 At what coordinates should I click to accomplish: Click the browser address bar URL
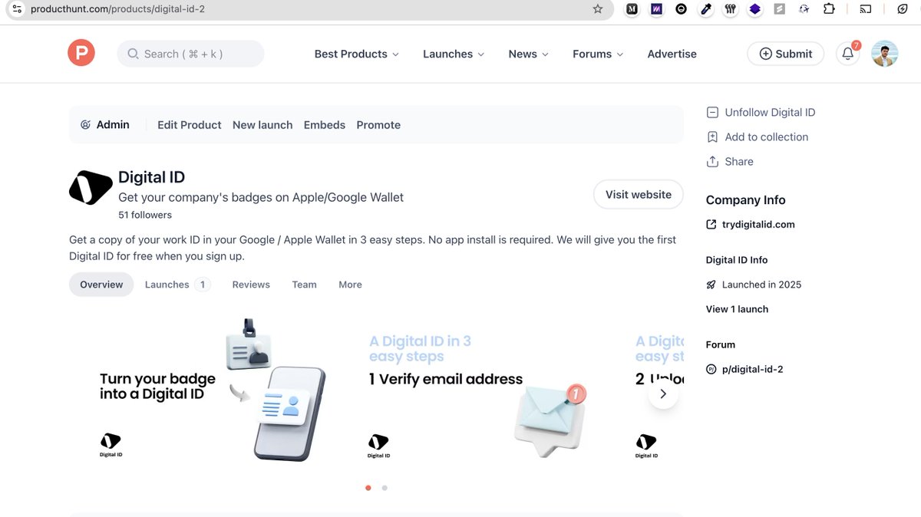click(x=117, y=9)
